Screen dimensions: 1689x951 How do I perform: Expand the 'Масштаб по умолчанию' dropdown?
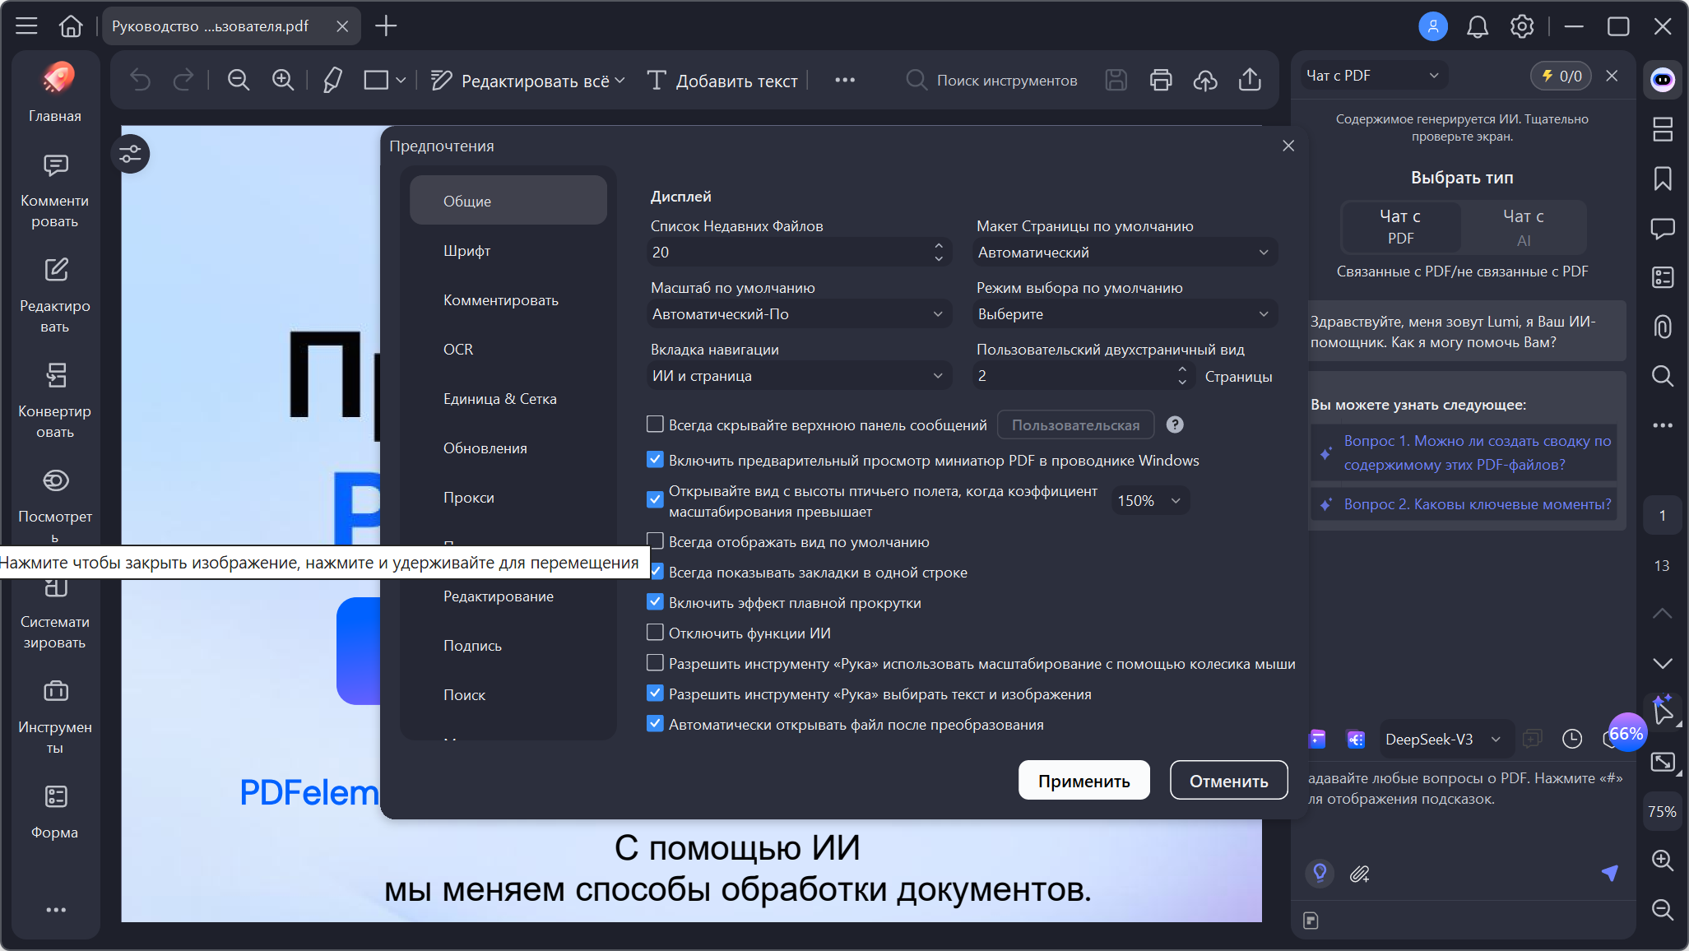point(796,314)
